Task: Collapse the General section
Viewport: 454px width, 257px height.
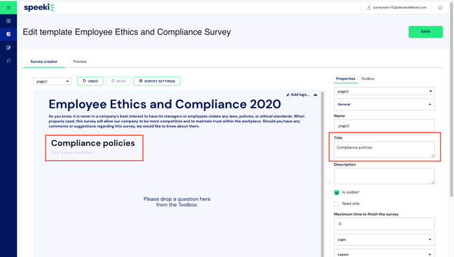Action: point(384,104)
